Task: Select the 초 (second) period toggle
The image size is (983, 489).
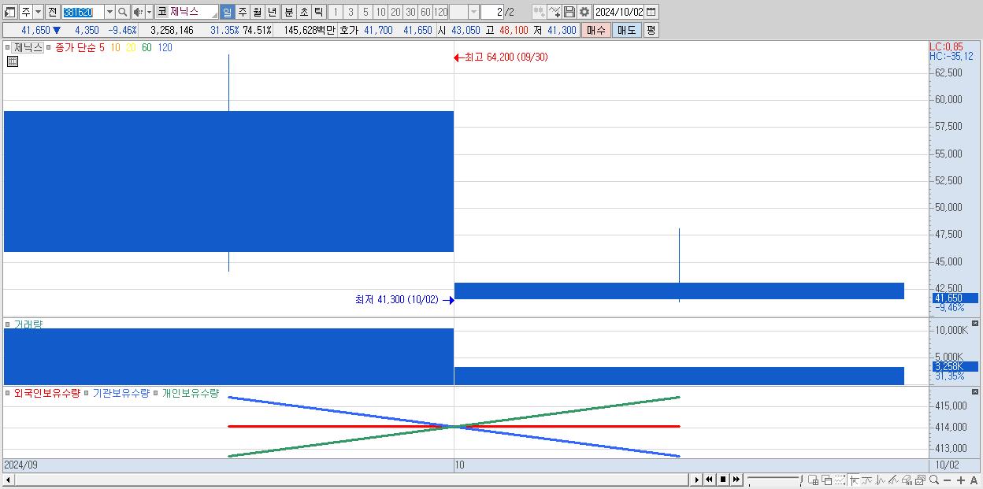Action: click(303, 12)
